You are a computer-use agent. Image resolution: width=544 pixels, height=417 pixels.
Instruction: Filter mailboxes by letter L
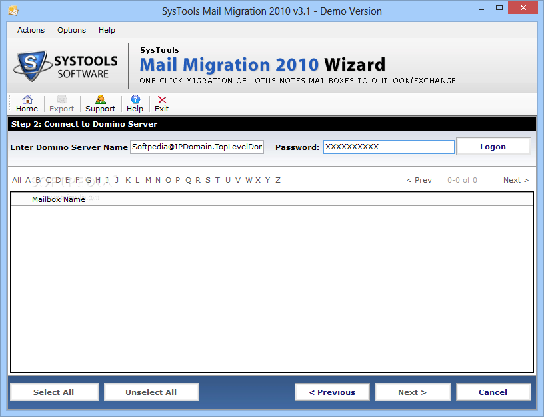[137, 180]
